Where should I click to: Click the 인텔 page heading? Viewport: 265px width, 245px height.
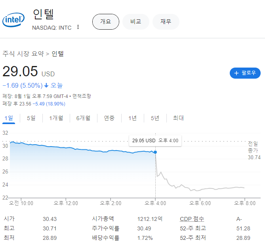point(43,15)
